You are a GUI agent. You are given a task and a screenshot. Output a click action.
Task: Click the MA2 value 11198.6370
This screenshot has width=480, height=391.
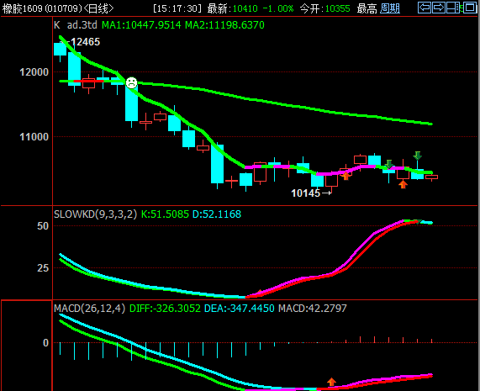tap(224, 24)
